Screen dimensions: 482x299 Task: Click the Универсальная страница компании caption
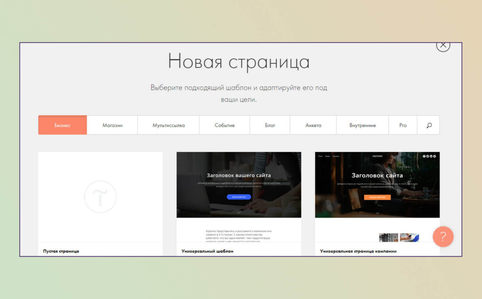(358, 251)
